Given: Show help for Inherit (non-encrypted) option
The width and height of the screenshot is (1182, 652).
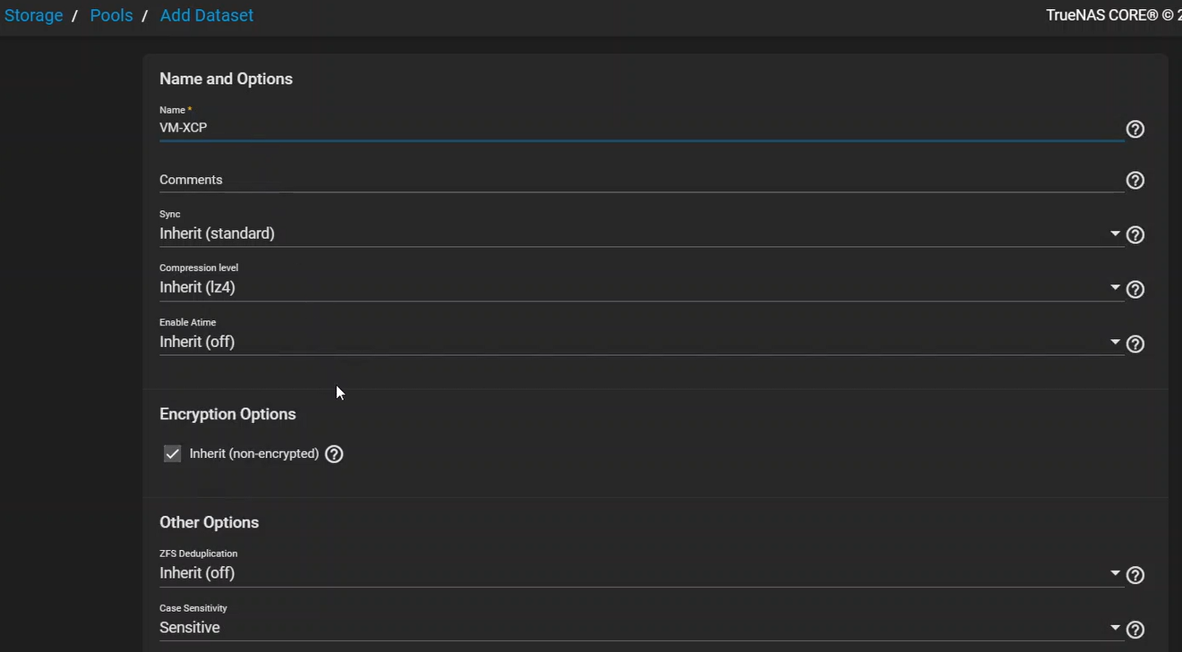Looking at the screenshot, I should pyautogui.click(x=334, y=454).
